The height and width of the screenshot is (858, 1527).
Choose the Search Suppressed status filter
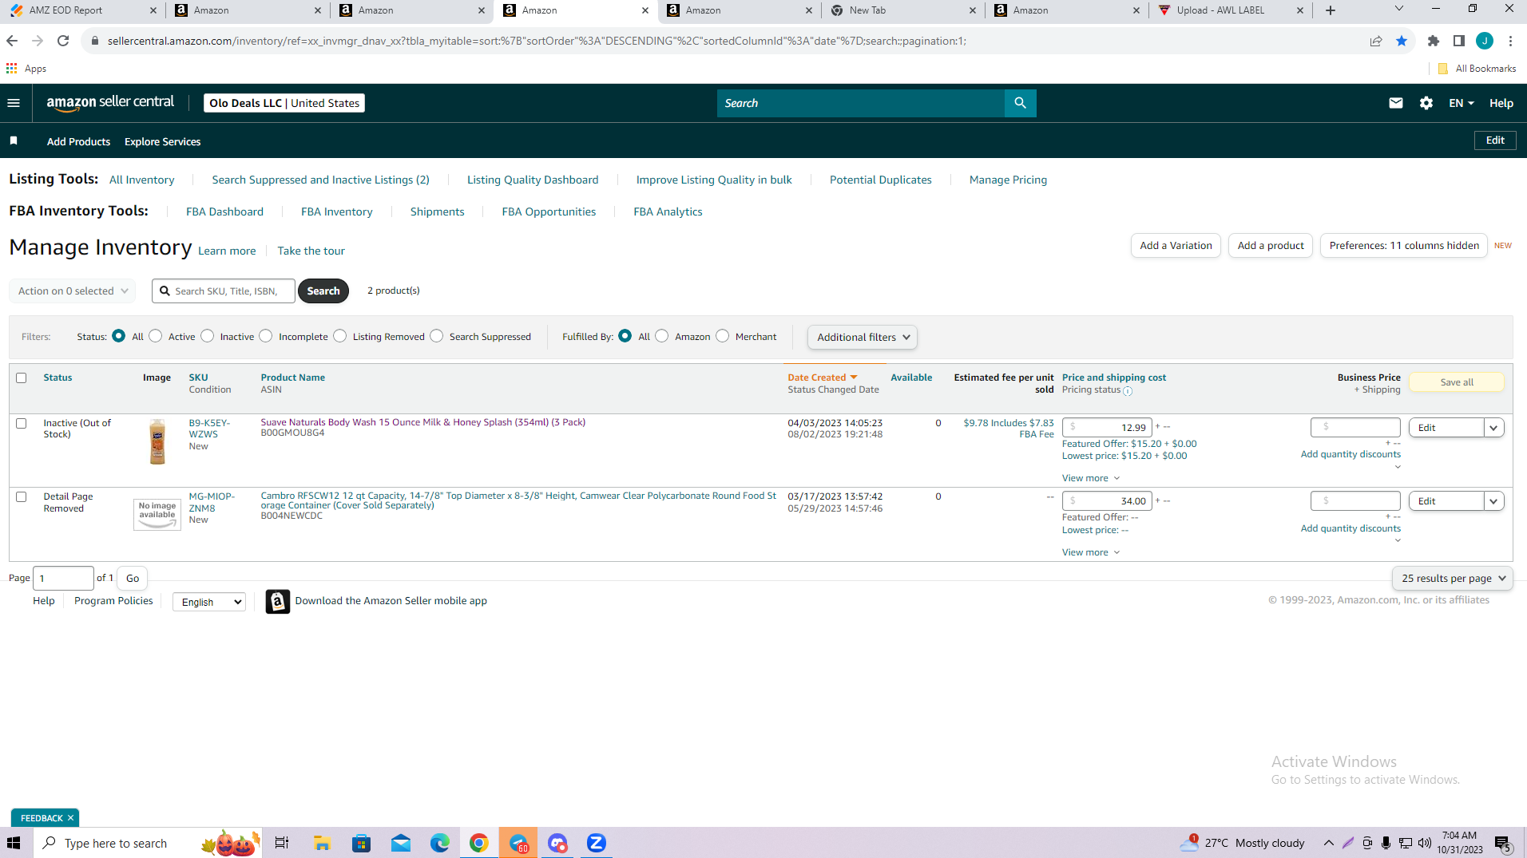437,336
